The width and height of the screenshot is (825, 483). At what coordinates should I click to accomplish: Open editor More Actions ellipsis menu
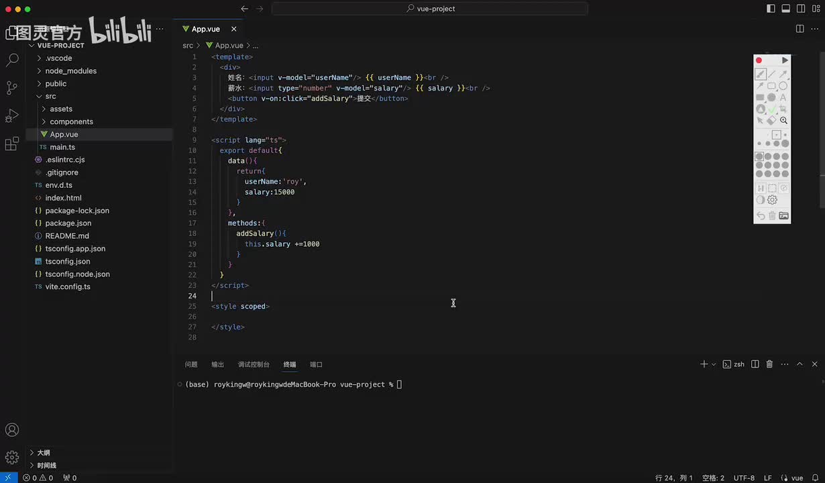(814, 29)
